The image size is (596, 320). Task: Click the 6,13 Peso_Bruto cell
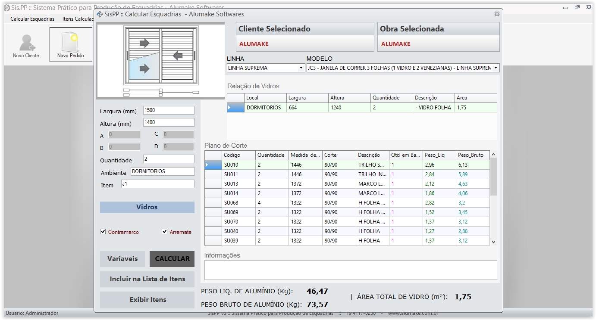click(x=473, y=165)
